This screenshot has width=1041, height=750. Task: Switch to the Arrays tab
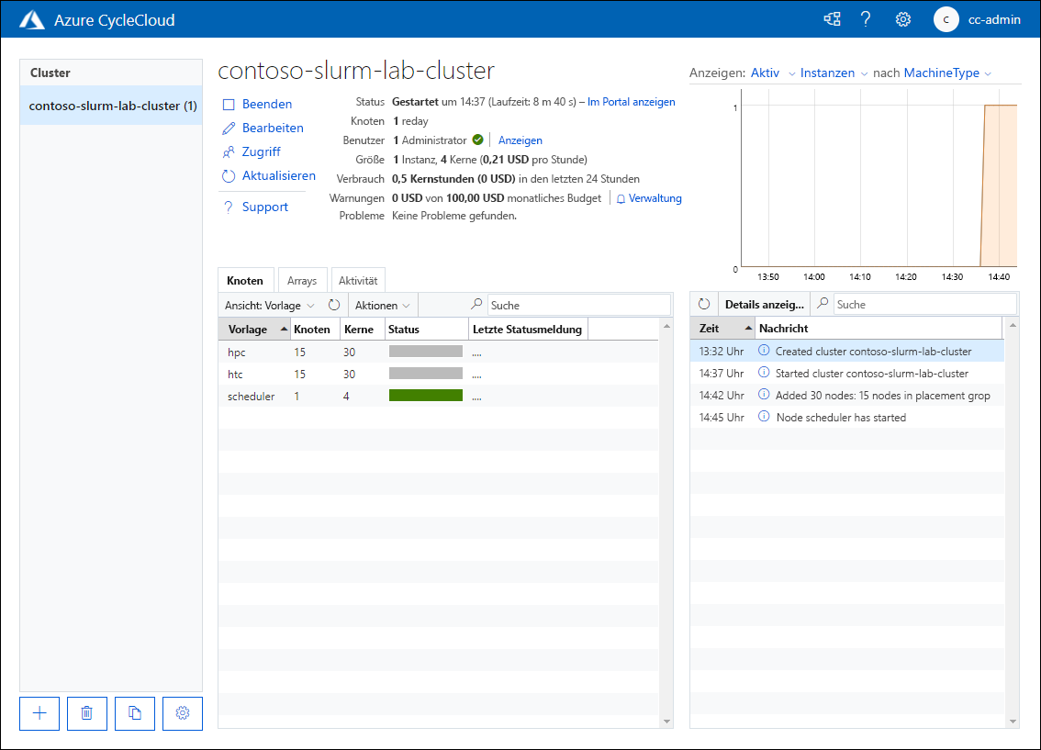click(x=301, y=281)
